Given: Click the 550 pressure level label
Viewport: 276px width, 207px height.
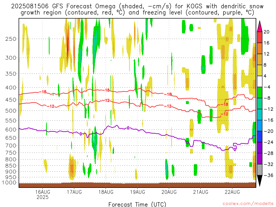Looking at the screenshot, I should (x=11, y=120).
